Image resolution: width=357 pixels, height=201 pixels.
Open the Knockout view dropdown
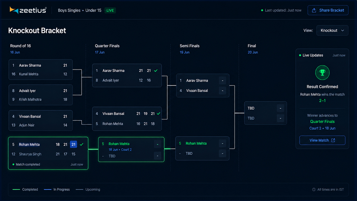332,30
